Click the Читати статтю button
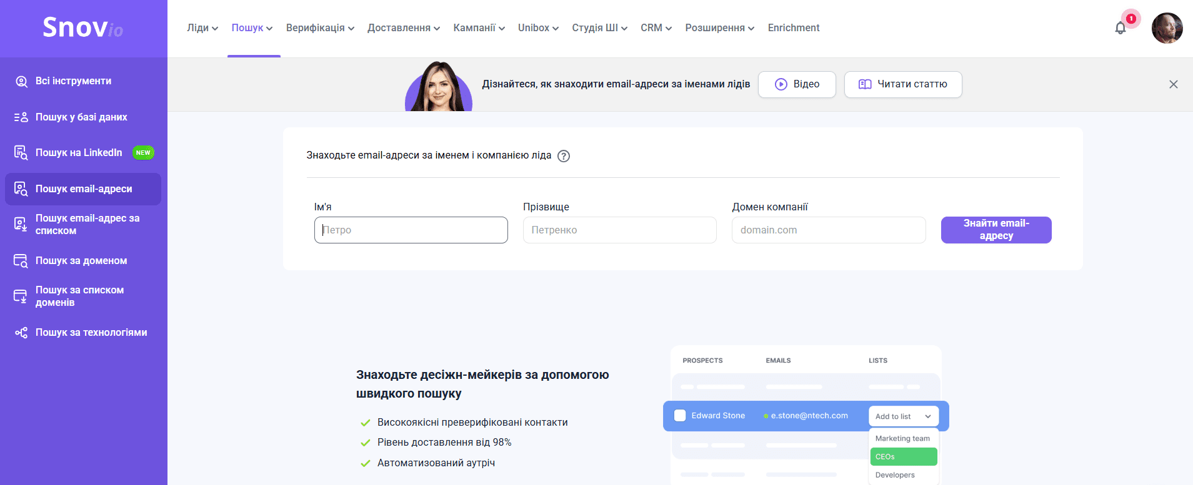Viewport: 1193px width, 485px height. pyautogui.click(x=903, y=84)
